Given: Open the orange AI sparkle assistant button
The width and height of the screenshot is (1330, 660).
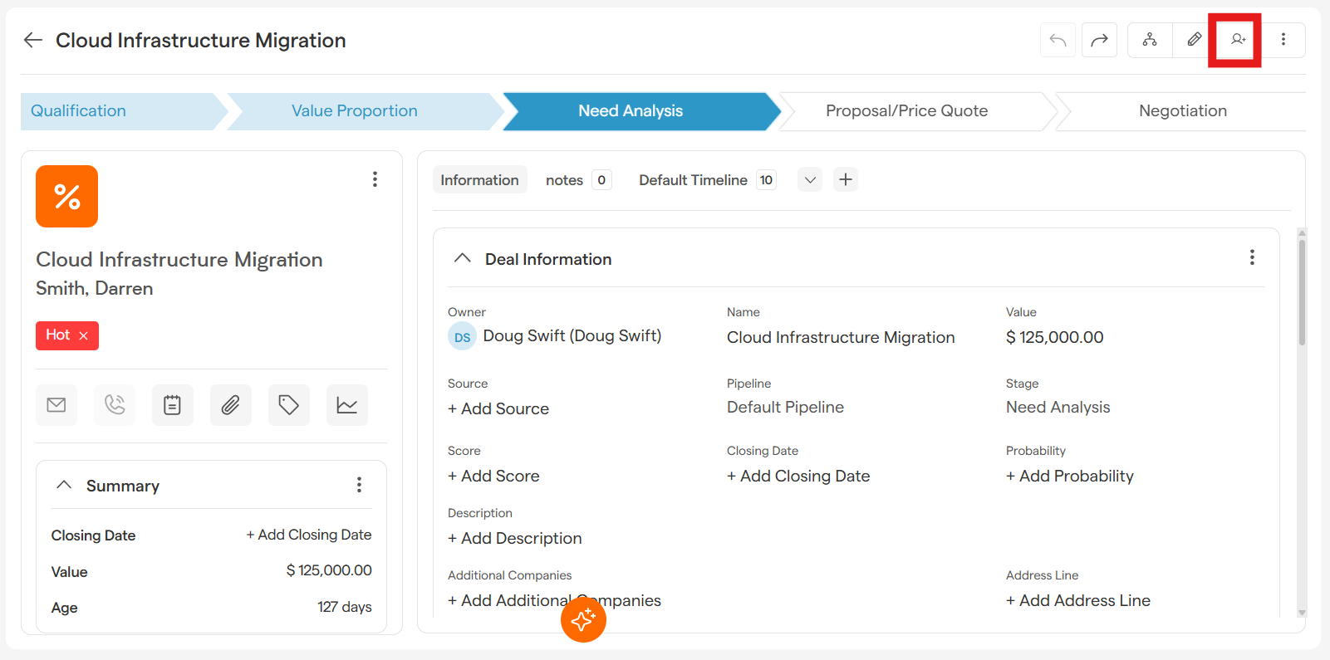Looking at the screenshot, I should click(x=583, y=619).
